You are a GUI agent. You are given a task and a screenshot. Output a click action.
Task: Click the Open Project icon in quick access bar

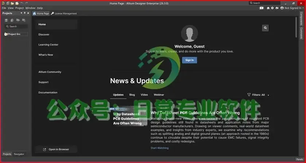[17, 3]
